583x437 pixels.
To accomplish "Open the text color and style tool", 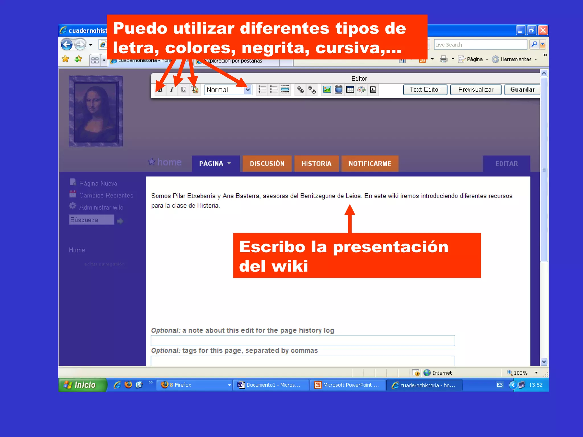I will point(195,90).
